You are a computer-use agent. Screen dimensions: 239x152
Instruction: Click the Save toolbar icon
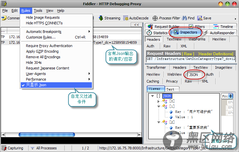coord(200,18)
